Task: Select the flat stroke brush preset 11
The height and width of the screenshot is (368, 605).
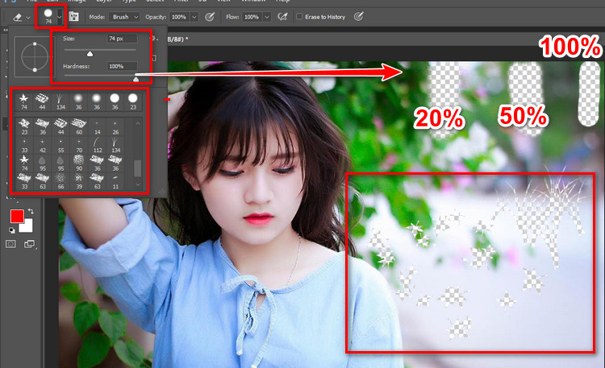Action: pos(115,181)
